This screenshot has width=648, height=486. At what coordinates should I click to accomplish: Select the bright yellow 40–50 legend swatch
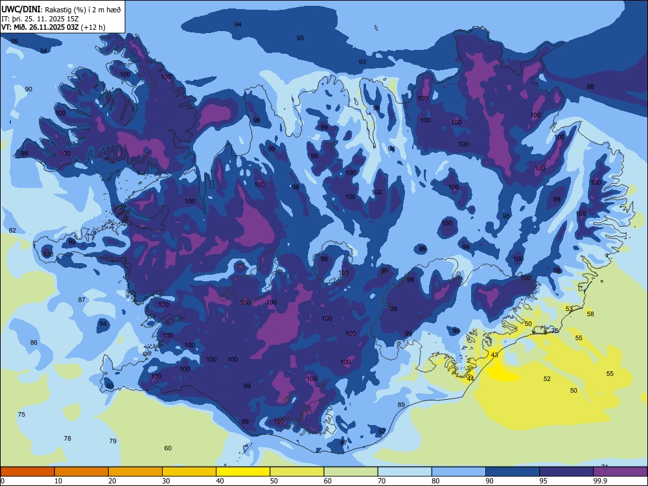pyautogui.click(x=243, y=472)
